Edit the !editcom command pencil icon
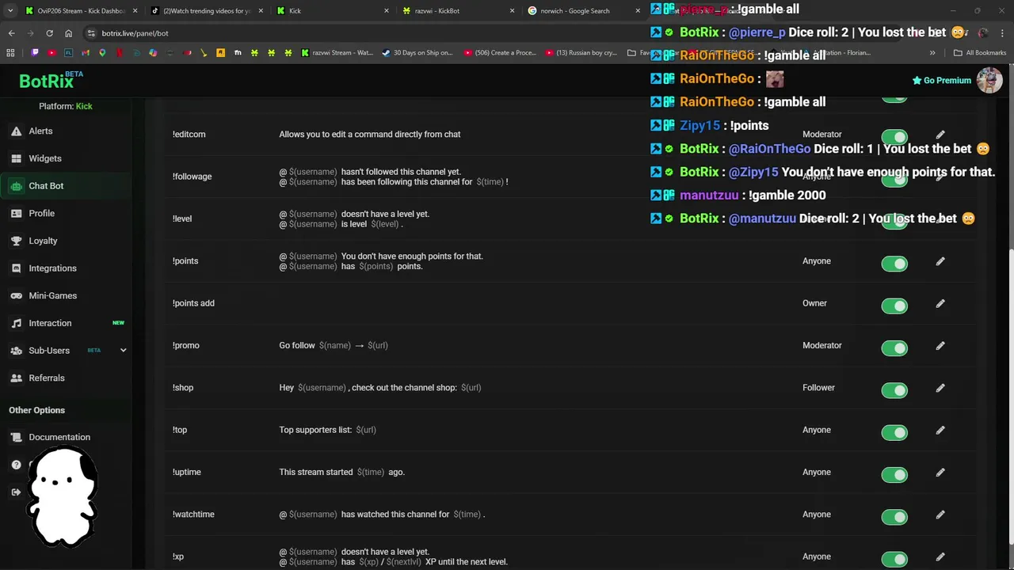Image resolution: width=1014 pixels, height=570 pixels. [x=940, y=135]
